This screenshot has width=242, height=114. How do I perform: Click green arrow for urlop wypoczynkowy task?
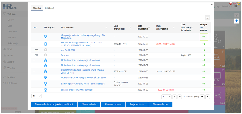click(204, 37)
